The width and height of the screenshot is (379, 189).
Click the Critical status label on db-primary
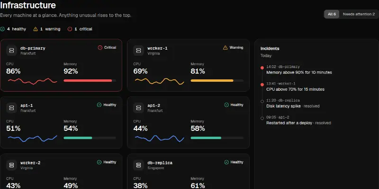click(x=110, y=48)
